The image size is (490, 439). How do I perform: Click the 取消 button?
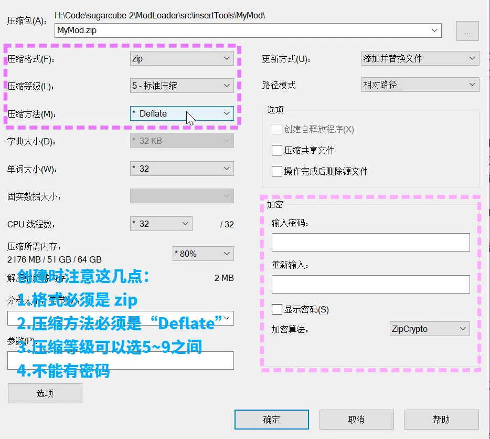[356, 420]
